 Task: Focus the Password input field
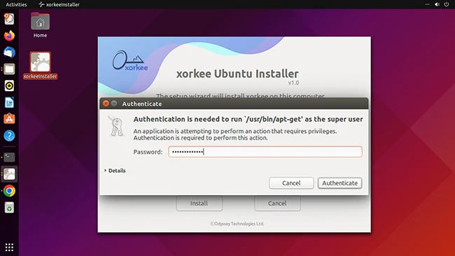coord(265,151)
